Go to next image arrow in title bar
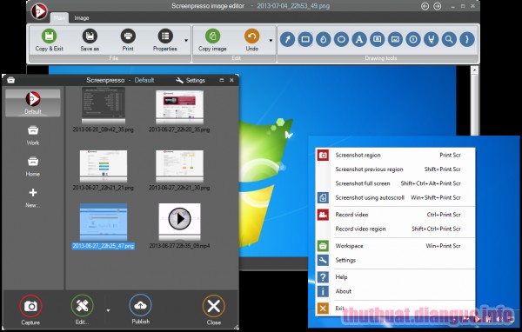Viewport: 522px width, 332px height. click(x=437, y=6)
